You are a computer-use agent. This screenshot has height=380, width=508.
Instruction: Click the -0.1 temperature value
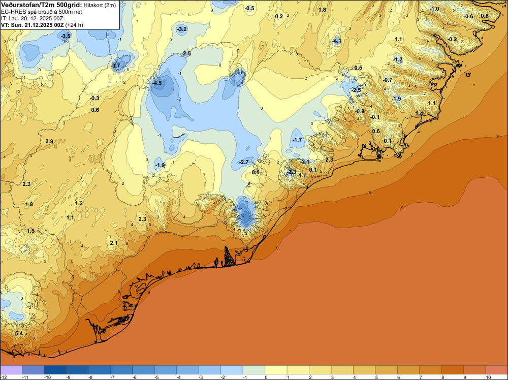[x=375, y=117]
